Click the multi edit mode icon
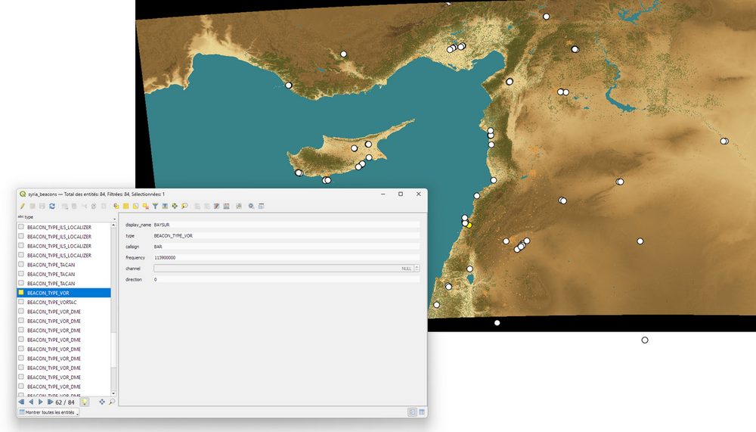The width and height of the screenshot is (756, 432). tap(33, 206)
